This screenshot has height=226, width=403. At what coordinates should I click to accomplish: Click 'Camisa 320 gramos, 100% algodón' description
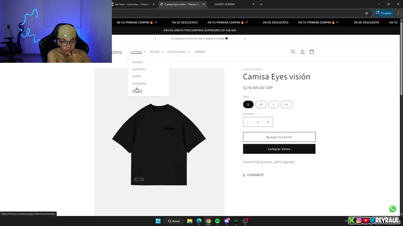coord(269,162)
